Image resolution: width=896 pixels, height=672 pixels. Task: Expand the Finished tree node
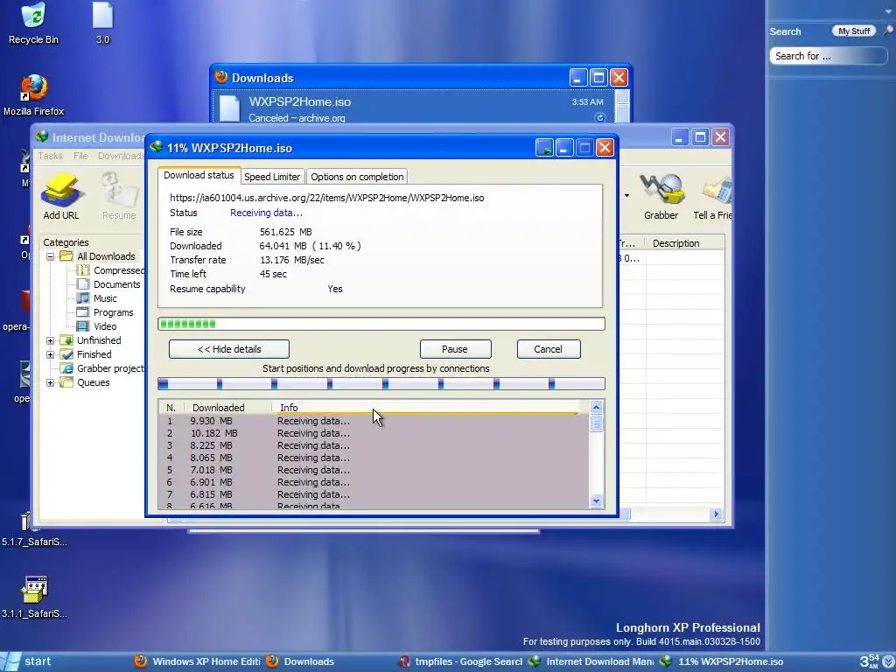tap(50, 354)
